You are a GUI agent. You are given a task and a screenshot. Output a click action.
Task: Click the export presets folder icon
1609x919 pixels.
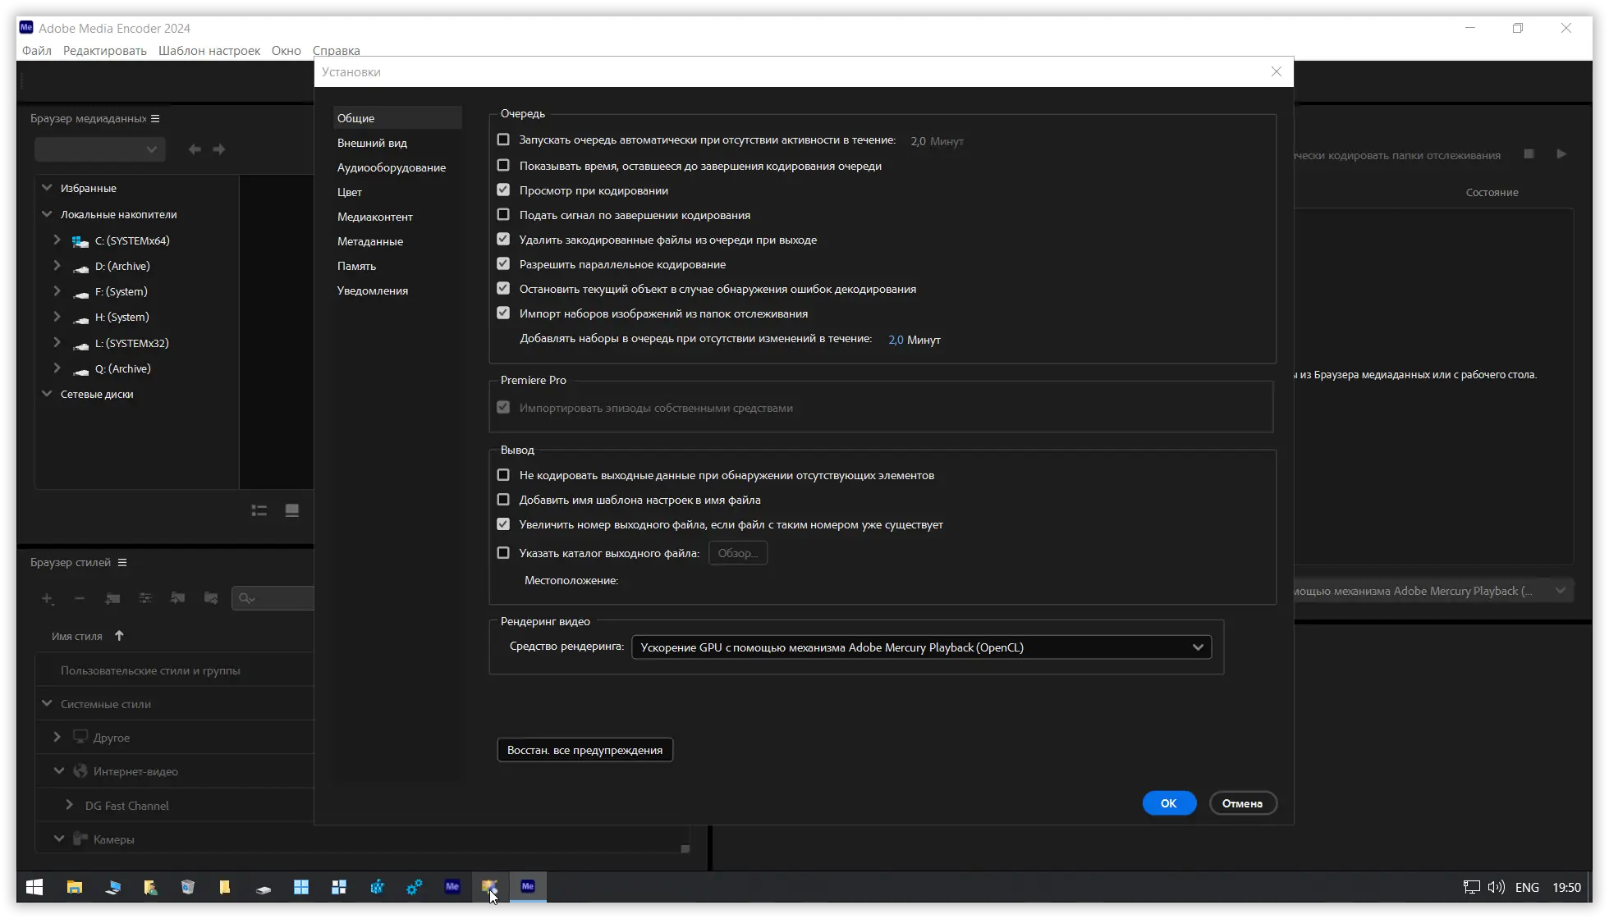pyautogui.click(x=211, y=599)
